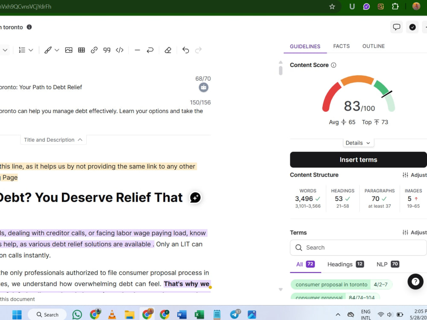Click the content score gauge
Image resolution: width=427 pixels, height=320 pixels.
tap(358, 94)
